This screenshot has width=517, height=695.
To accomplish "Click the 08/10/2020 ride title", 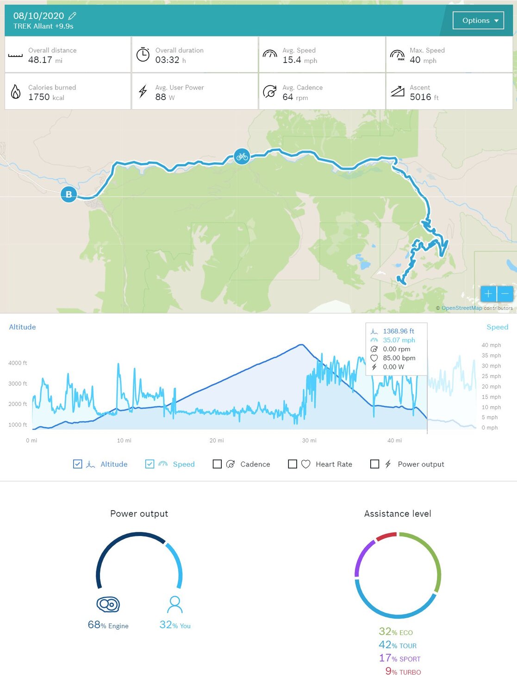I will pyautogui.click(x=38, y=16).
